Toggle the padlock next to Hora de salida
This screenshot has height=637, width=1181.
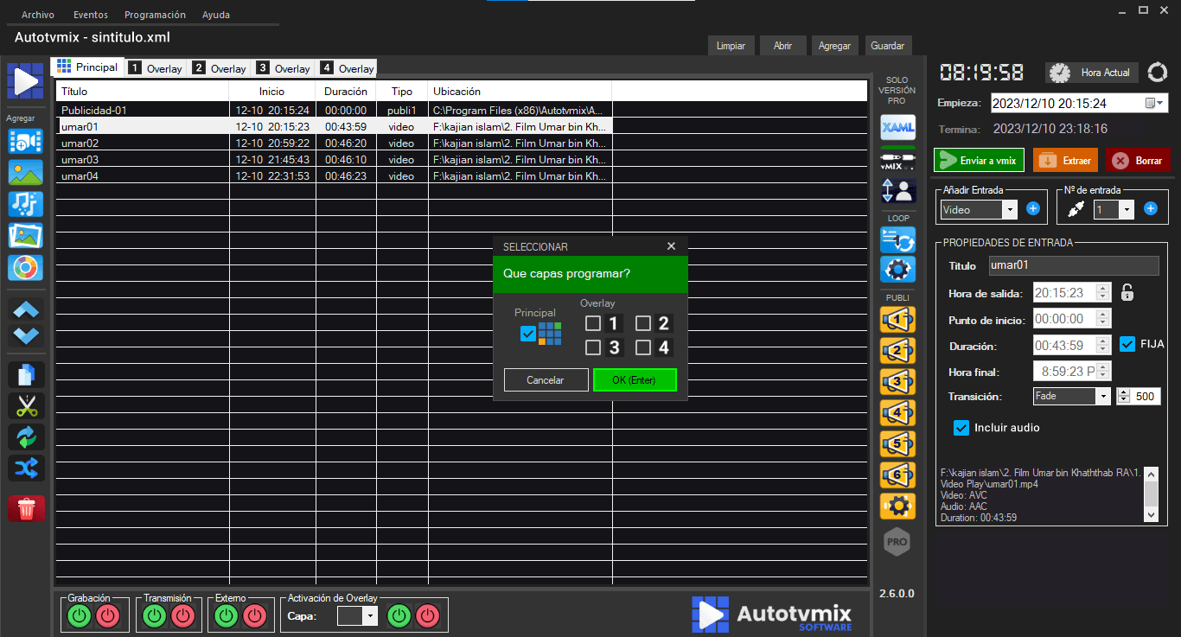(x=1127, y=292)
